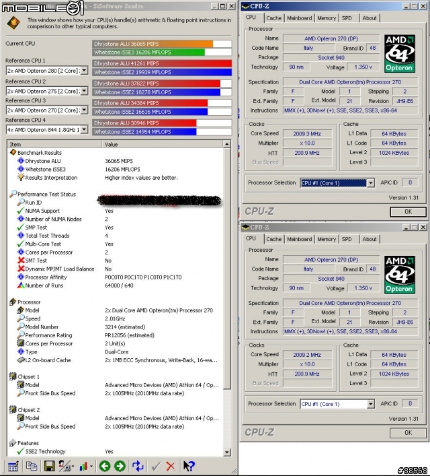The image size is (430, 476).
Task: Copy results with the Sandra toolbar copy icon
Action: click(x=32, y=466)
